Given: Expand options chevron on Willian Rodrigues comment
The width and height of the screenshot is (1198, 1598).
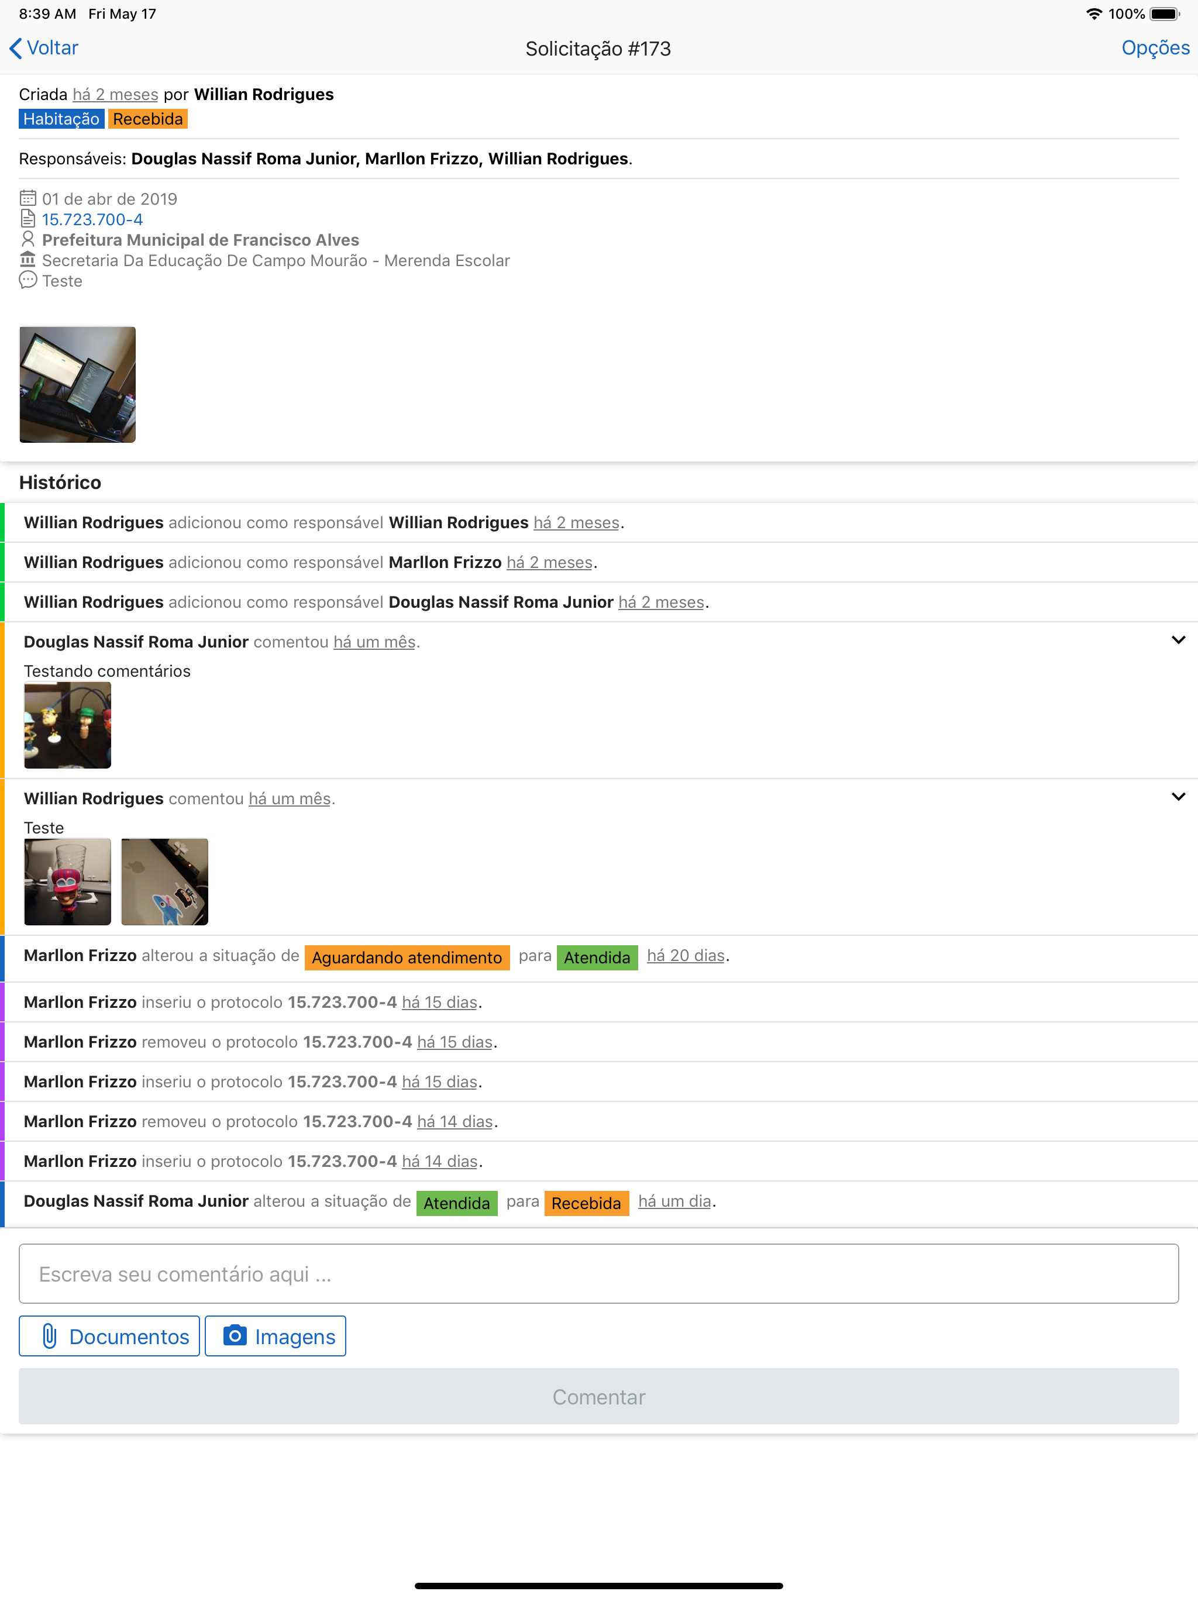Looking at the screenshot, I should click(x=1178, y=797).
